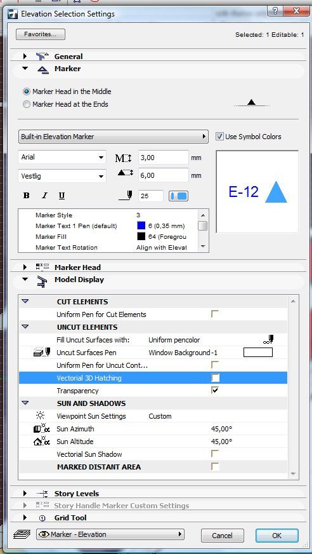Click the Sun Altitude house icon
The width and height of the screenshot is (312, 554).
coord(41,442)
